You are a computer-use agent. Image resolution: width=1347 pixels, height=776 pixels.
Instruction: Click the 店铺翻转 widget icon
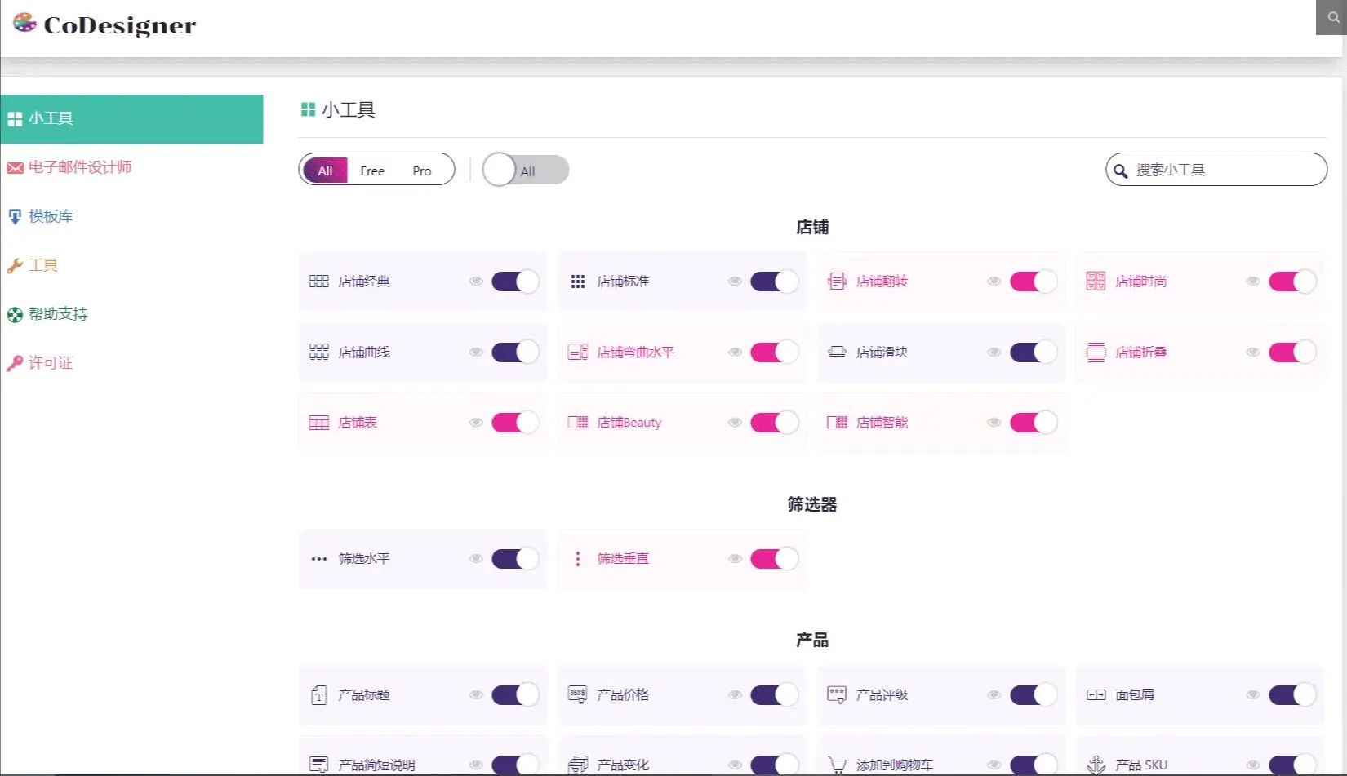[837, 282]
